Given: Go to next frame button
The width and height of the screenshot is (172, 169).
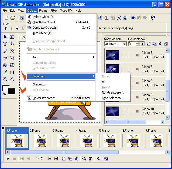Looking at the screenshot, I should click(x=50, y=159).
